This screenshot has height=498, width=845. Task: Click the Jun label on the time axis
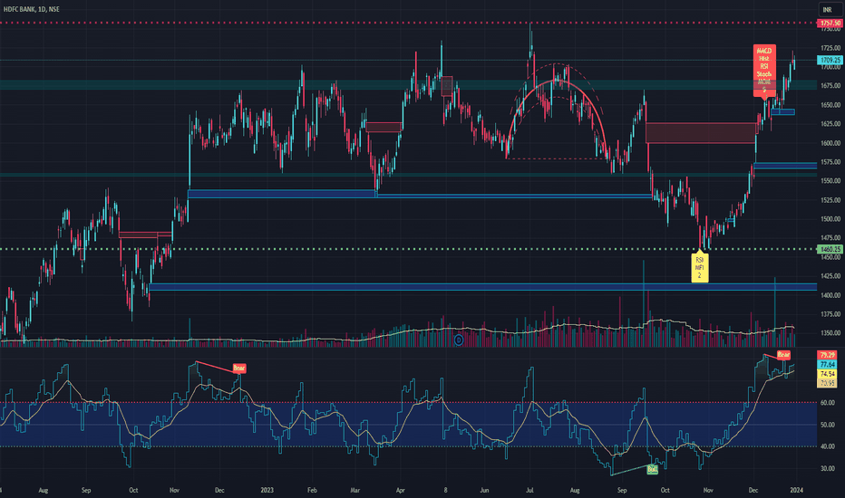point(484,491)
